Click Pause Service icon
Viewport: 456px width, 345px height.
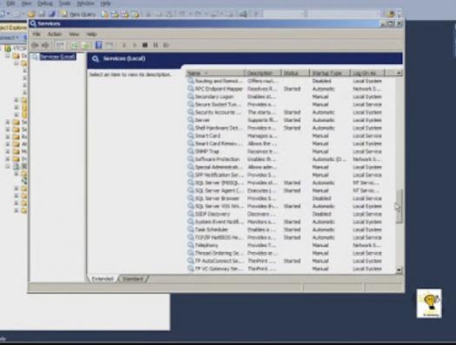(155, 45)
